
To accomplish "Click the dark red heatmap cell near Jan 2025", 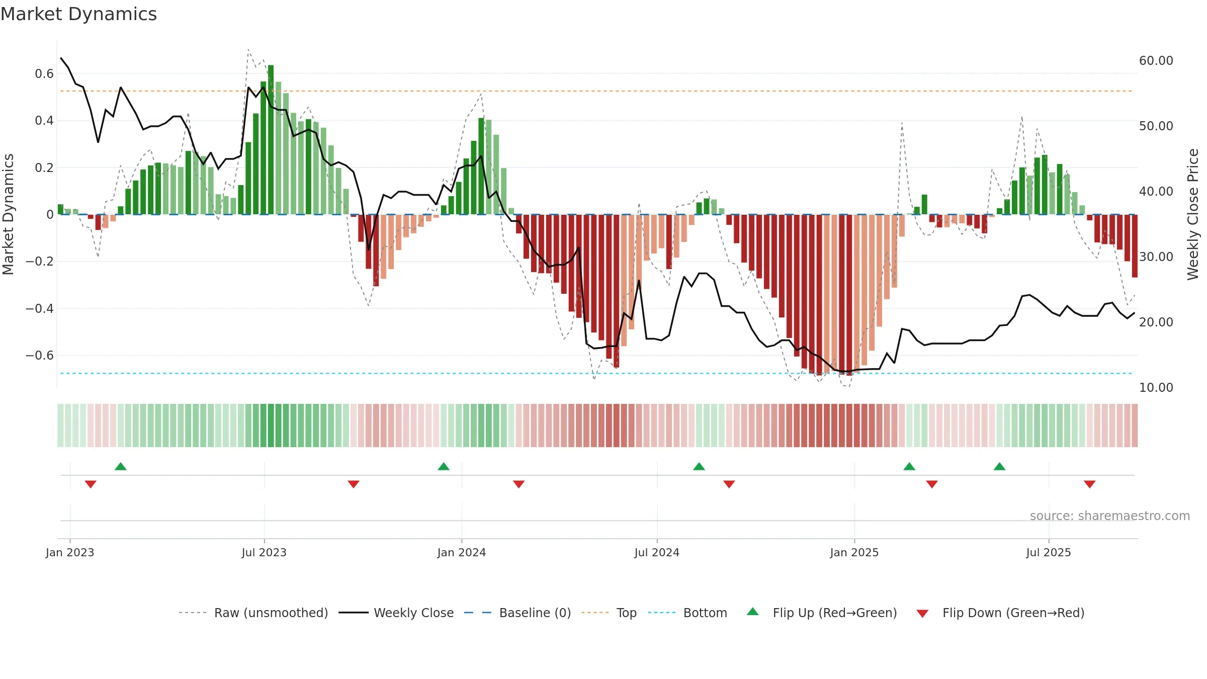I will tap(849, 426).
